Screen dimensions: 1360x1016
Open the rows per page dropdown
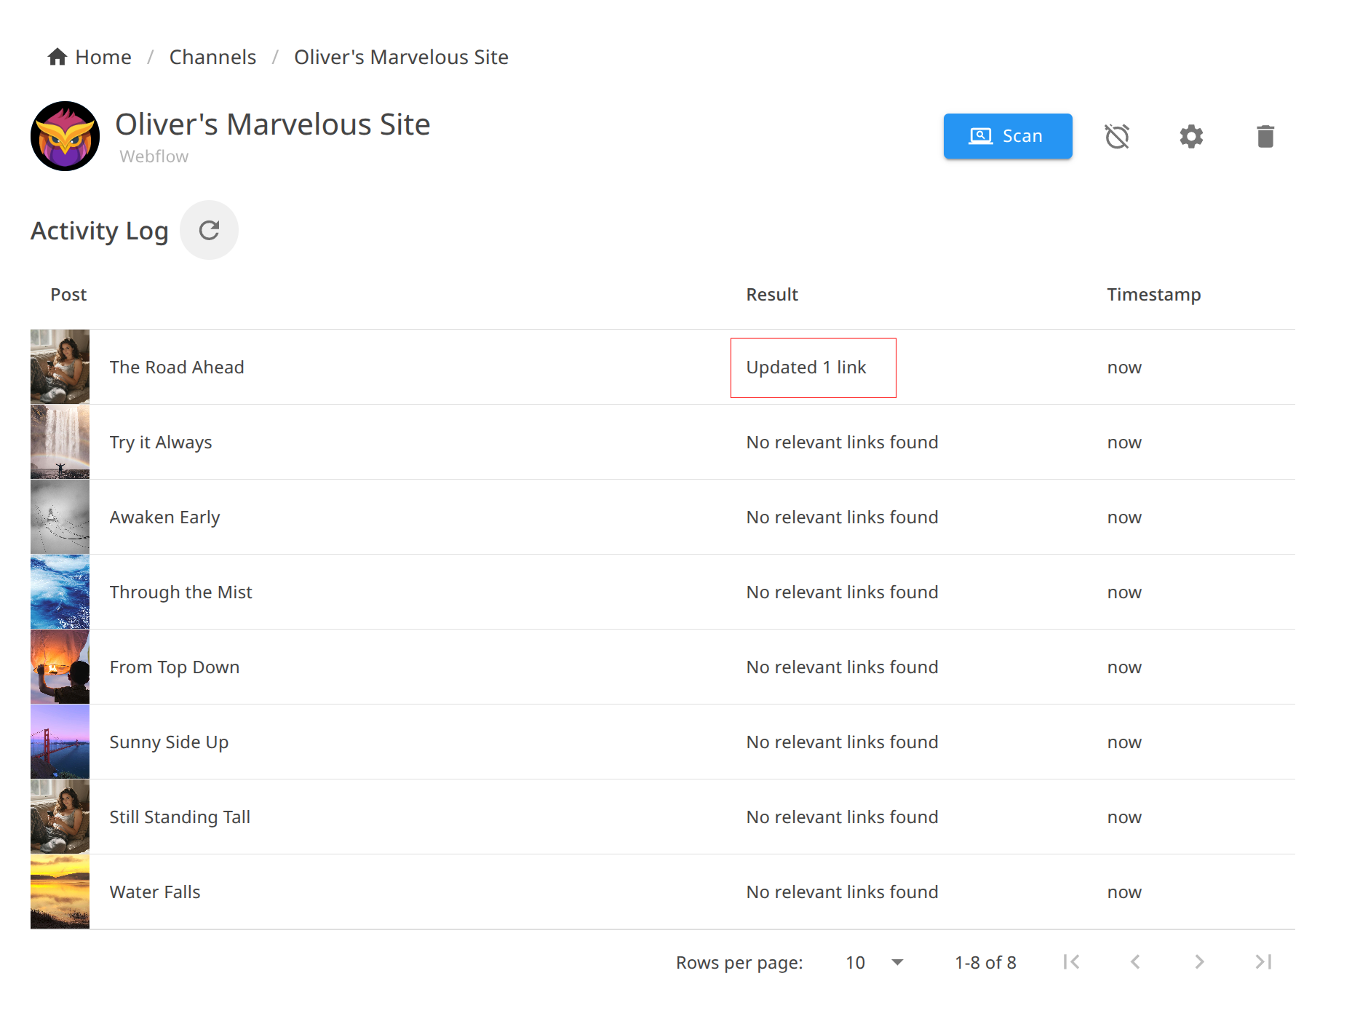pyautogui.click(x=874, y=962)
